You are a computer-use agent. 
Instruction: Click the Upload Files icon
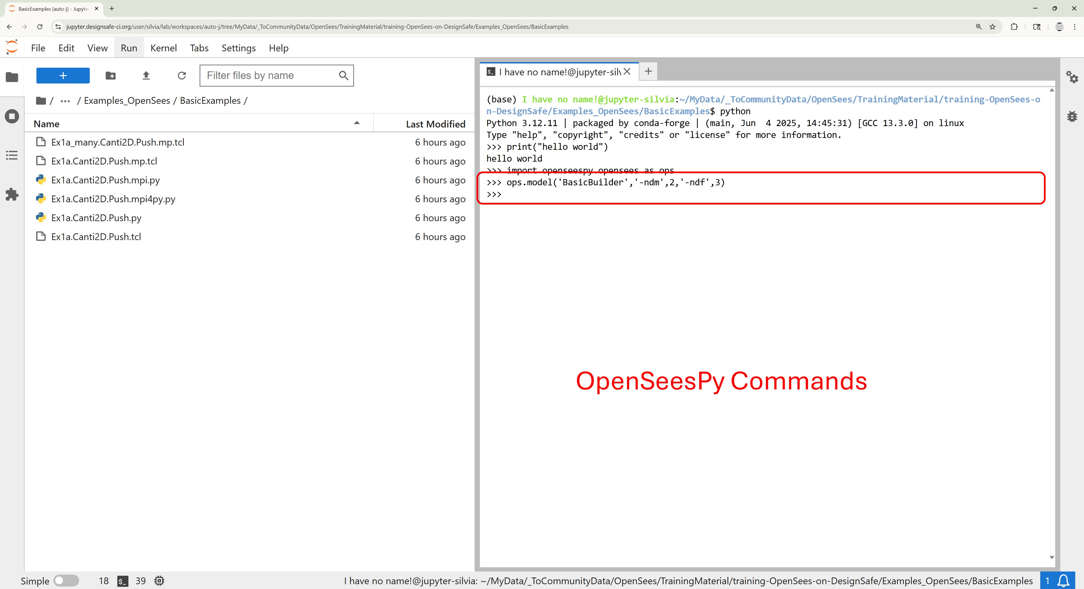[146, 76]
